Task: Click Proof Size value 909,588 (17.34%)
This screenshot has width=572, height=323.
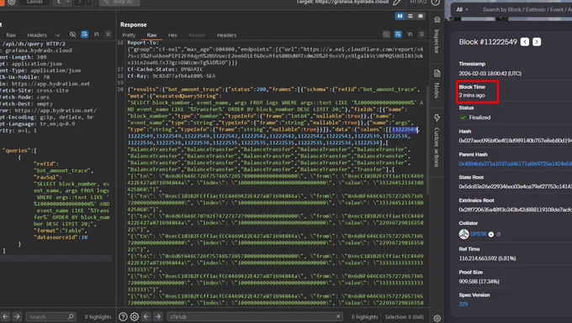Action: (479, 282)
